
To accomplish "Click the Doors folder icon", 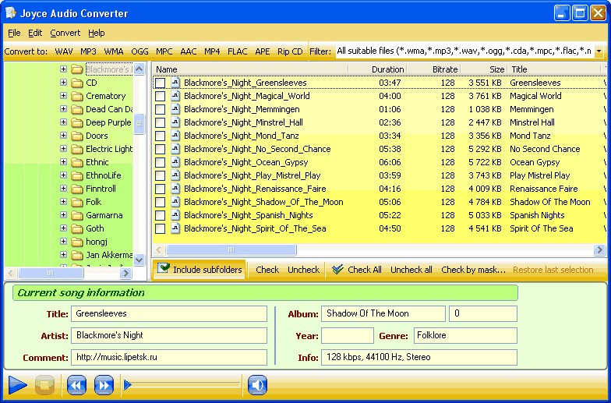I will tap(77, 136).
